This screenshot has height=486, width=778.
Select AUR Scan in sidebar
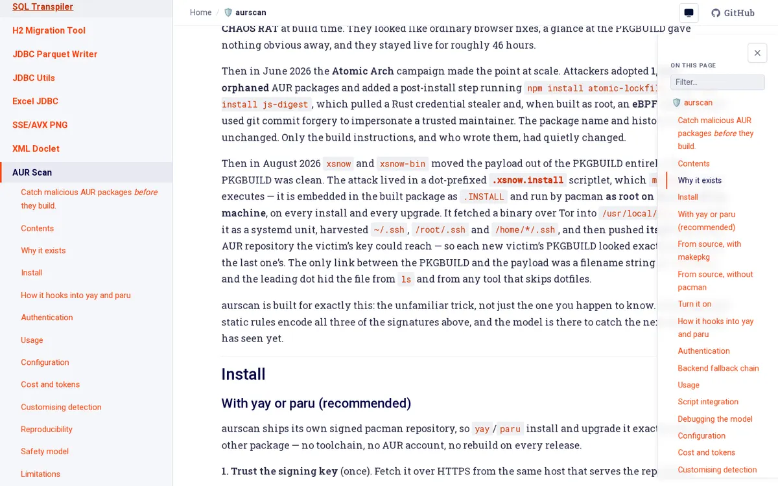[x=86, y=172]
